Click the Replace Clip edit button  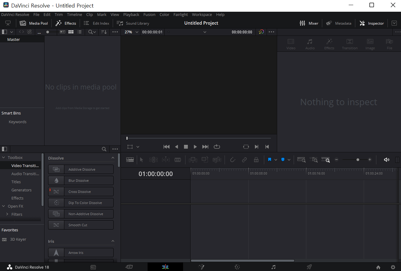217,160
